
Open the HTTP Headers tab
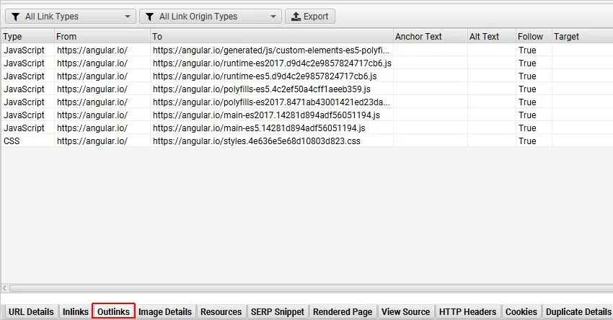click(467, 311)
